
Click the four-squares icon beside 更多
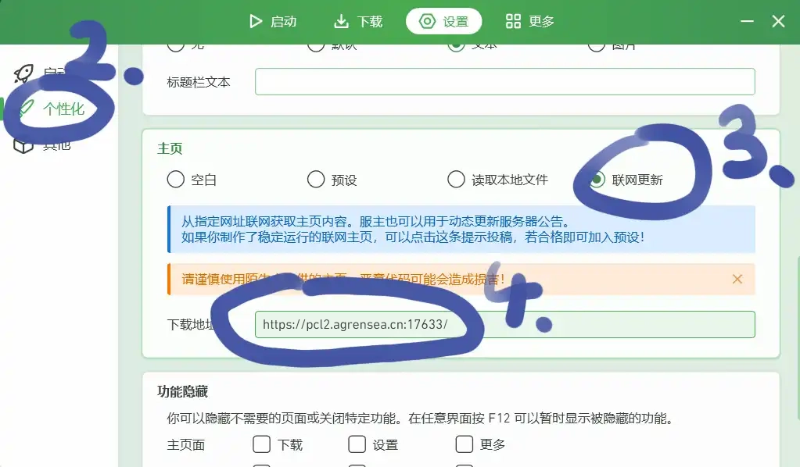[513, 21]
